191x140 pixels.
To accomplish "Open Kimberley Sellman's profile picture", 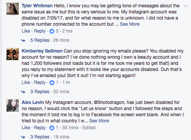I will click(13, 54).
